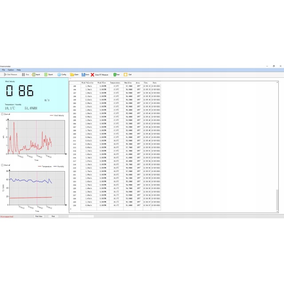Click the Quit toolbar icon
This screenshot has height=284, width=284.
point(125,75)
